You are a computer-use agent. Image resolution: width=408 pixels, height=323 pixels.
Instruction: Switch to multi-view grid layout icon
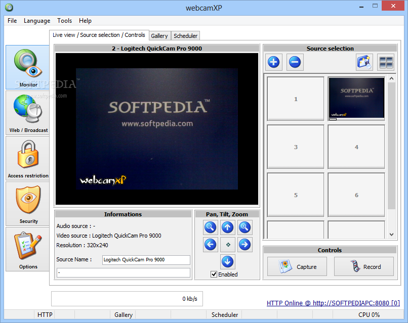pyautogui.click(x=386, y=62)
